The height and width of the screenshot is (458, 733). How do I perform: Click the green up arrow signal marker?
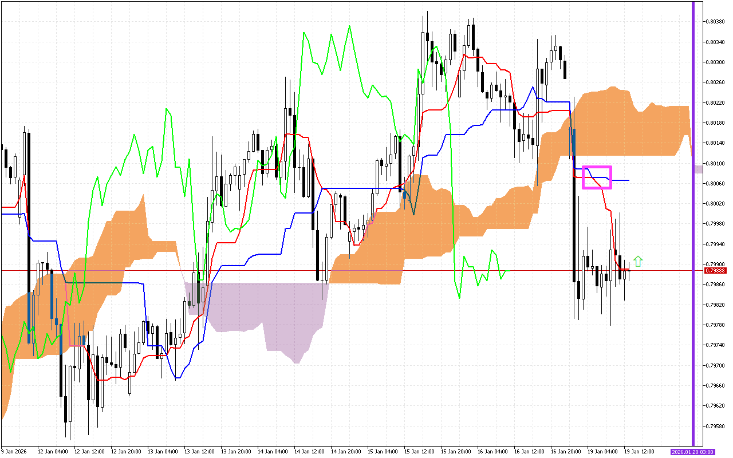[x=638, y=262]
